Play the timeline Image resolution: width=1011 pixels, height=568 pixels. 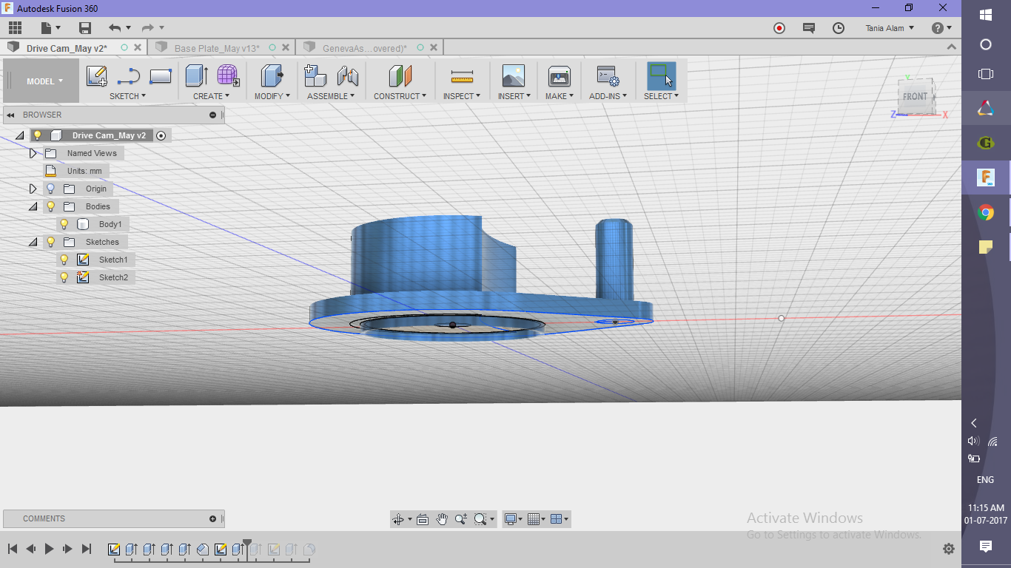pyautogui.click(x=49, y=549)
